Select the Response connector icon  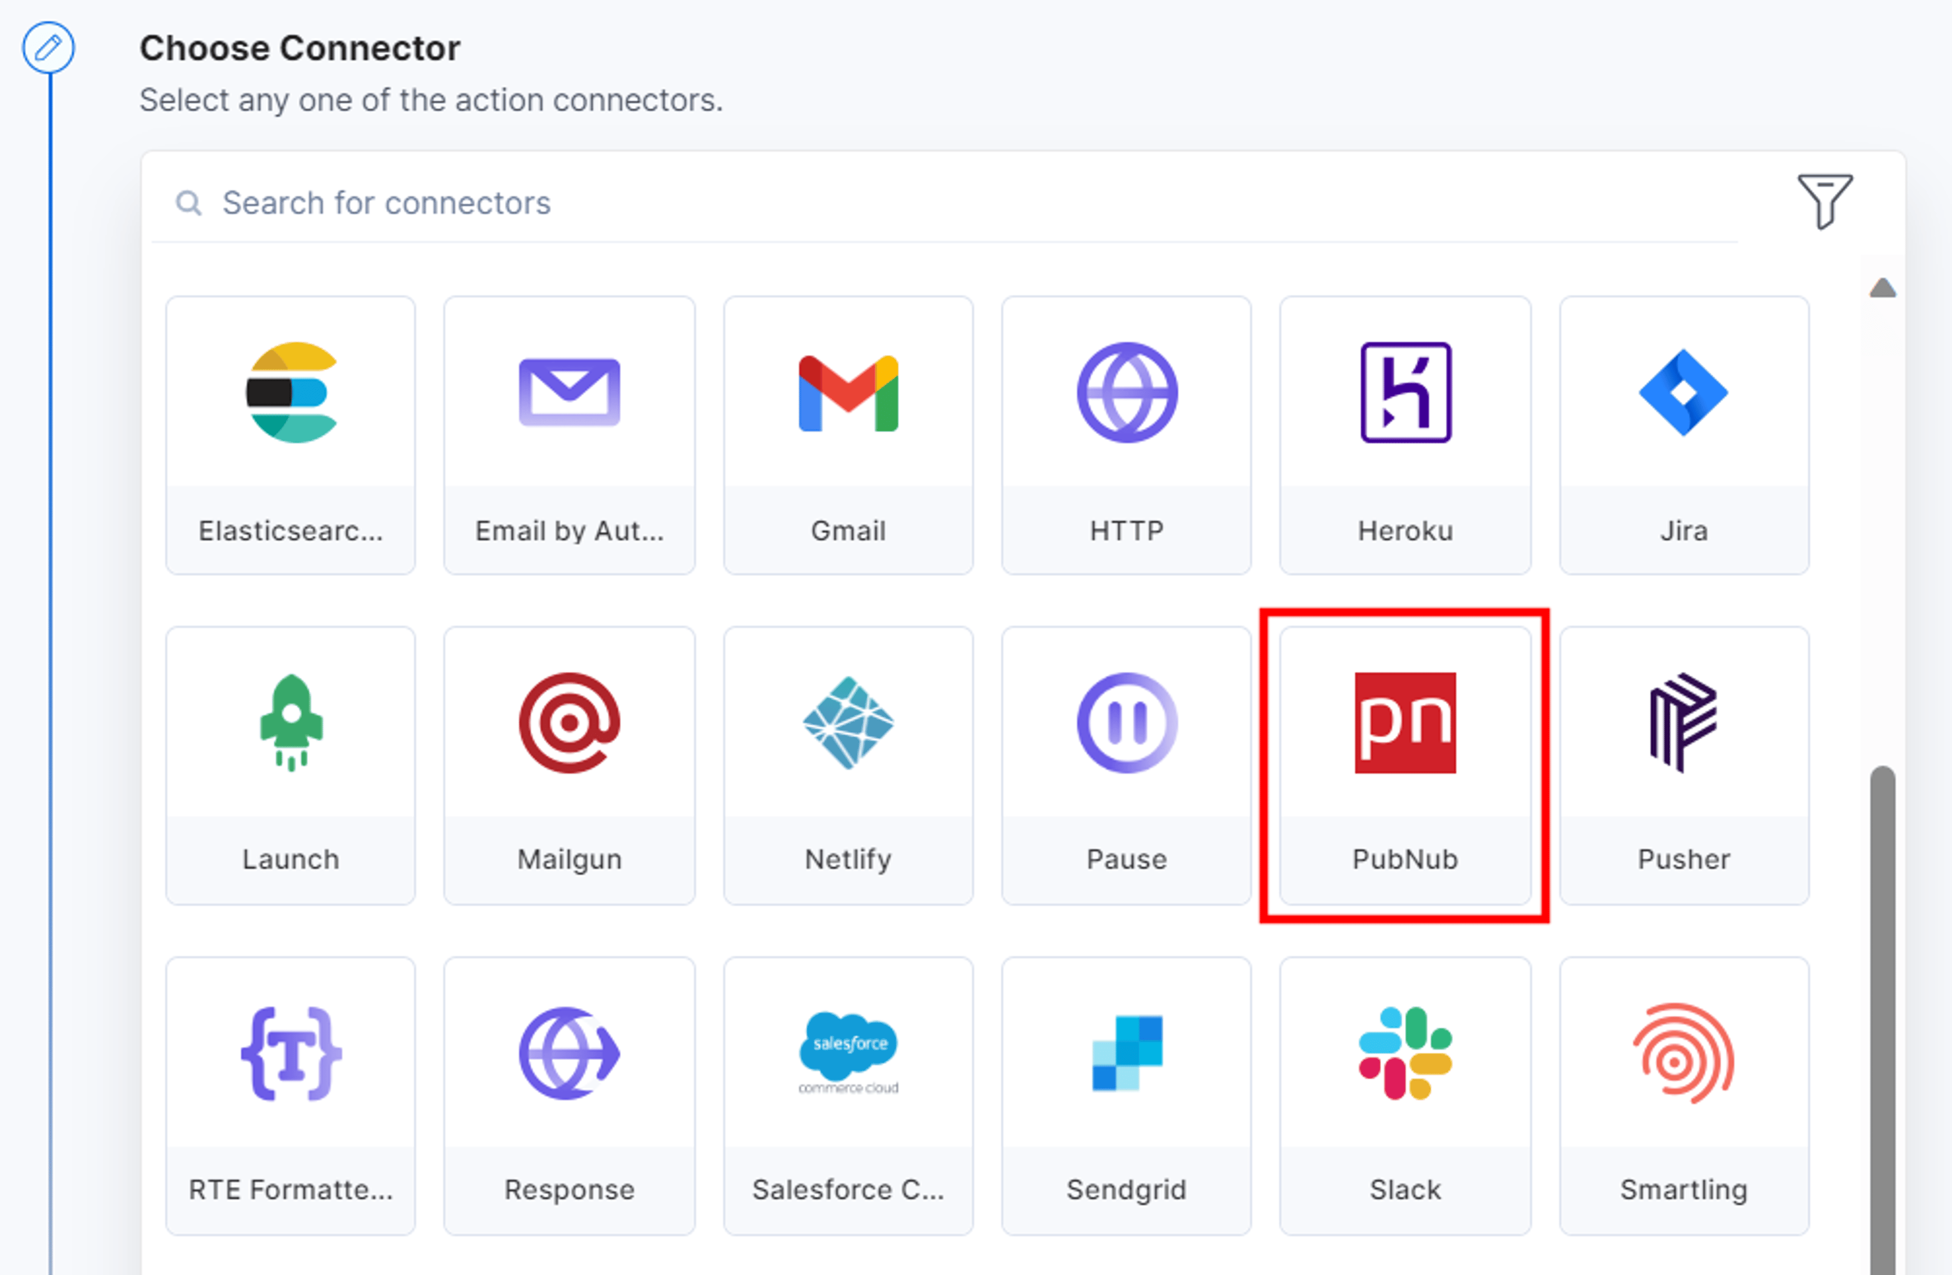569,1053
